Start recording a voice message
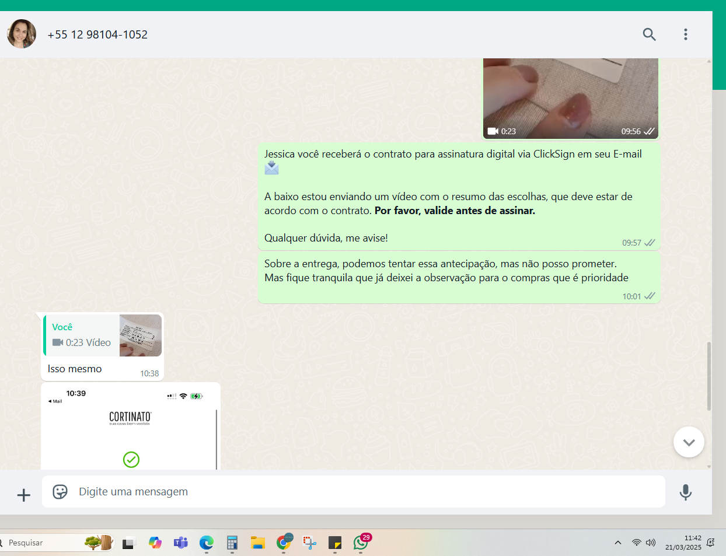The height and width of the screenshot is (556, 726). pos(686,492)
